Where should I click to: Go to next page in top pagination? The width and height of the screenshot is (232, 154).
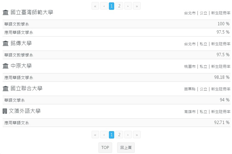click(x=128, y=6)
